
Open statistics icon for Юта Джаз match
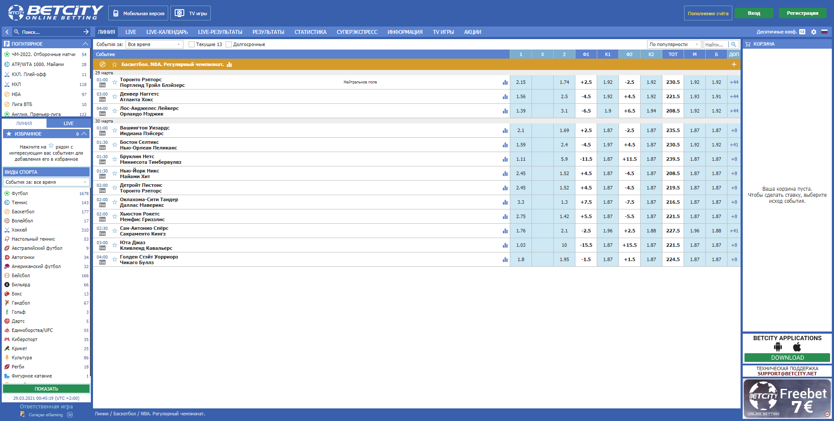[x=505, y=245]
